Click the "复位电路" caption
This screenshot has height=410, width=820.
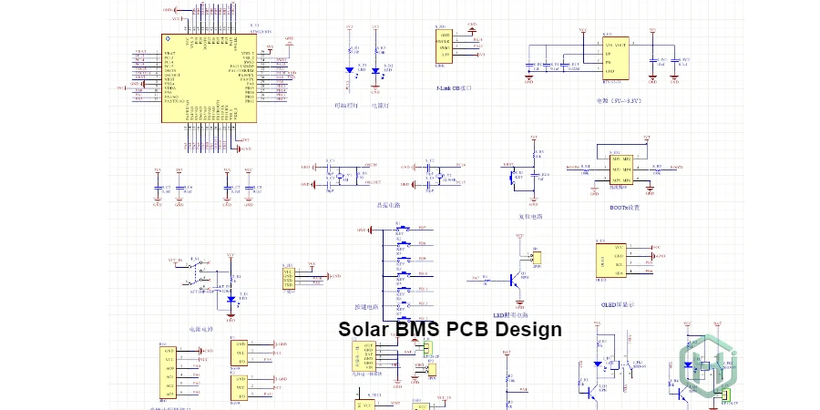(531, 216)
